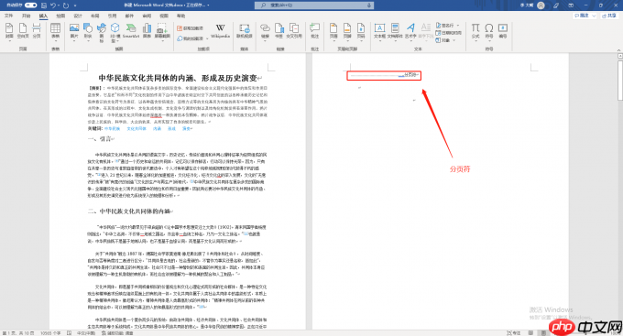This screenshot has height=336, width=623.
Task: Expand Quick Access Toolbar customization arrow
Action: [x=75, y=5]
